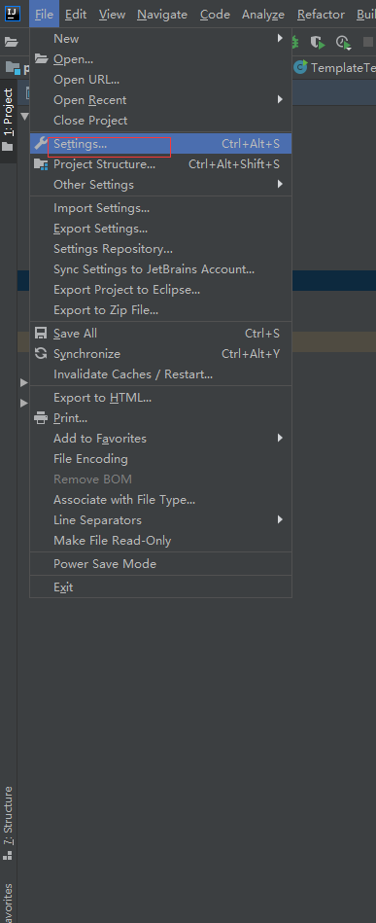Open the Edit menu
Image resolution: width=376 pixels, height=923 pixels.
[76, 15]
